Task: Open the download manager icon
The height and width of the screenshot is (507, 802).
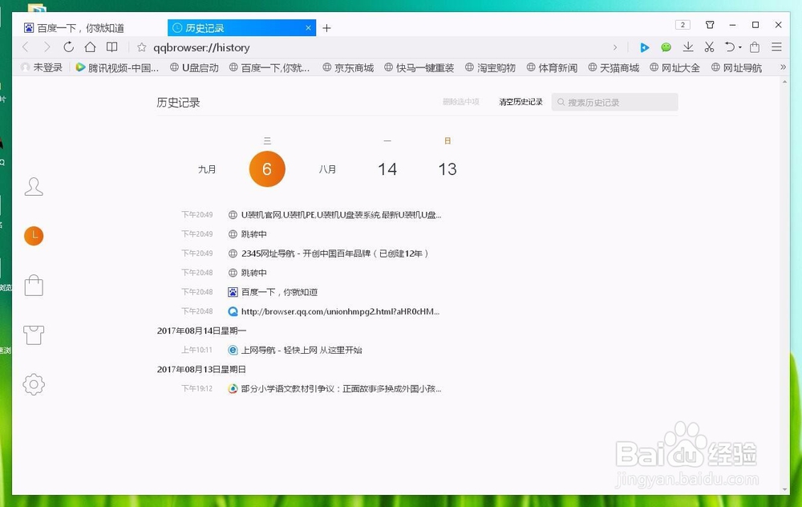Action: click(x=688, y=47)
